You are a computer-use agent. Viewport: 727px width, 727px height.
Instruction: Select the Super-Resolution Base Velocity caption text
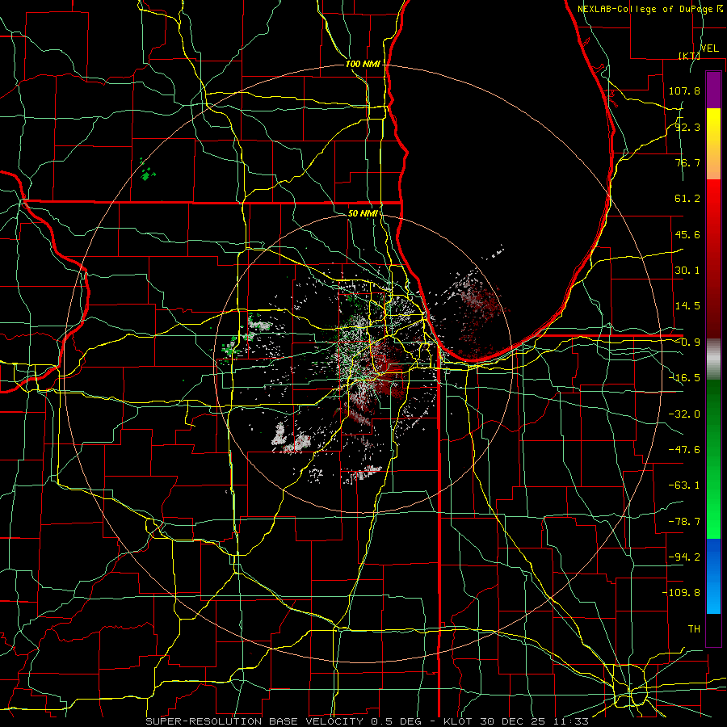point(368,721)
